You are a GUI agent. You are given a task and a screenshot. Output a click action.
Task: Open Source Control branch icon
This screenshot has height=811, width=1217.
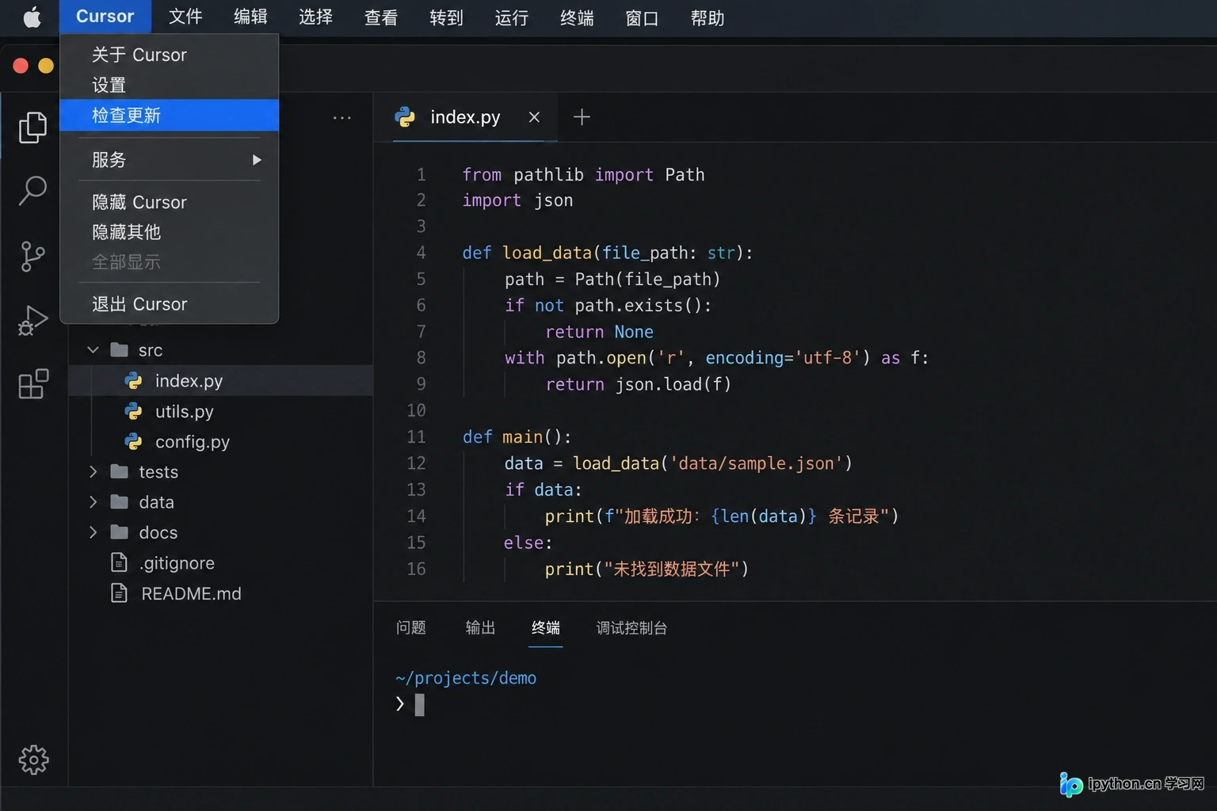[32, 256]
